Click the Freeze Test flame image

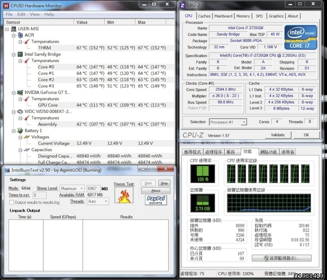click(x=124, y=195)
